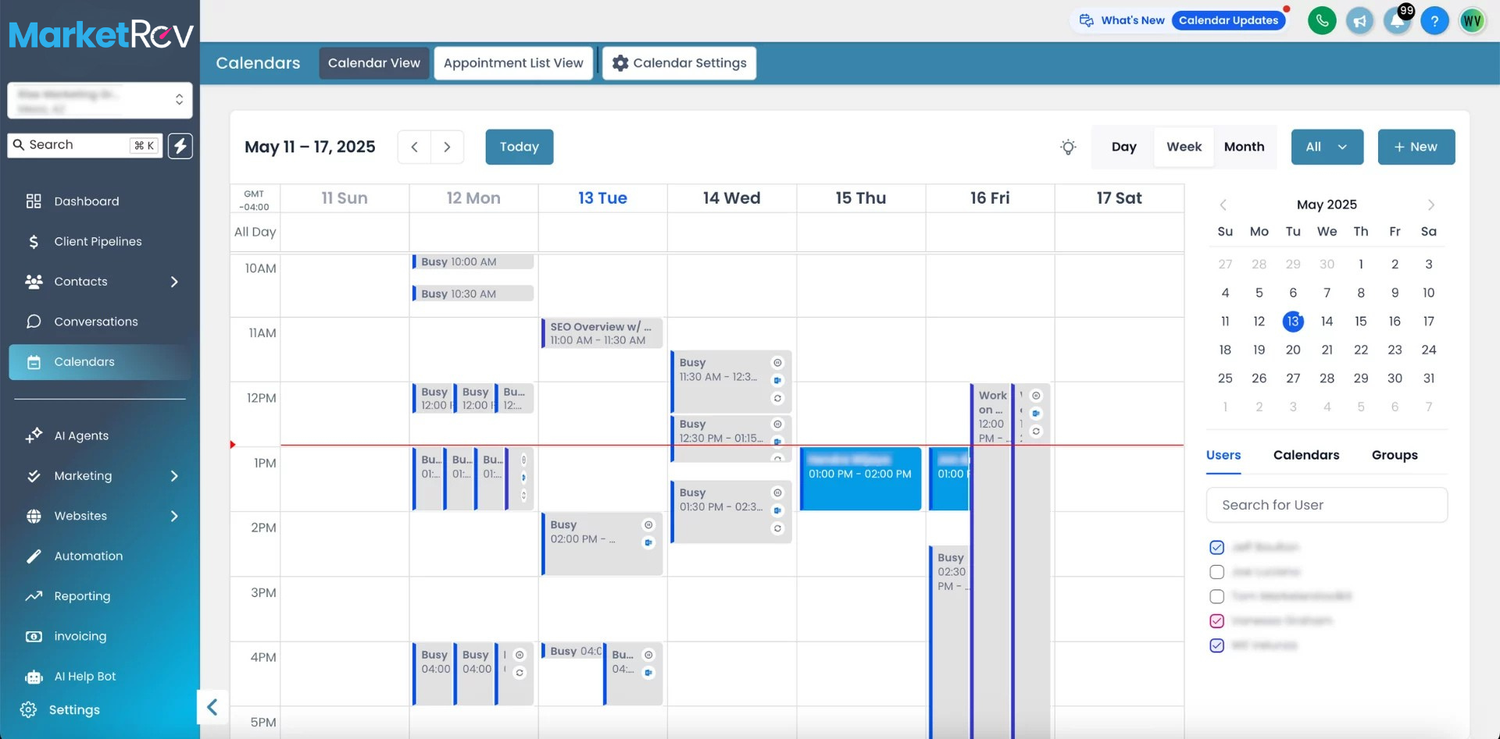This screenshot has width=1500, height=739.
Task: Click the 14 Wed column header
Action: click(731, 198)
